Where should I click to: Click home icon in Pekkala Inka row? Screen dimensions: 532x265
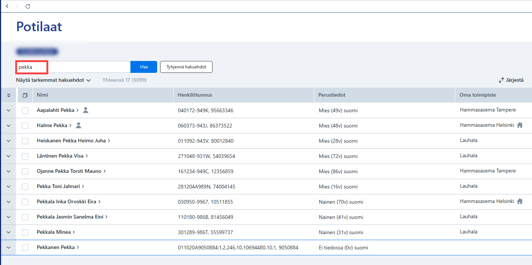pos(520,201)
